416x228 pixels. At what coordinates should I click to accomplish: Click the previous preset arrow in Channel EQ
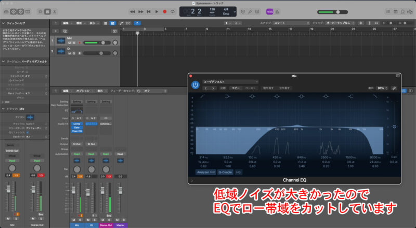[205, 88]
